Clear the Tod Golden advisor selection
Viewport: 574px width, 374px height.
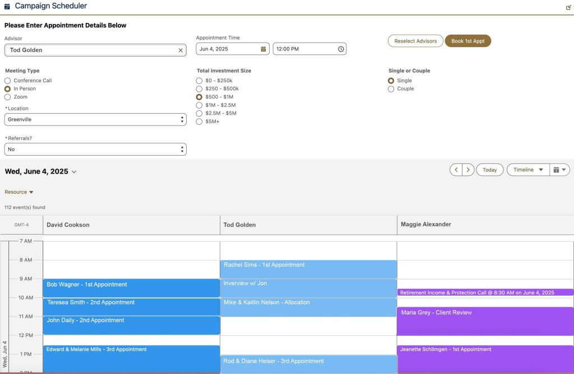180,50
